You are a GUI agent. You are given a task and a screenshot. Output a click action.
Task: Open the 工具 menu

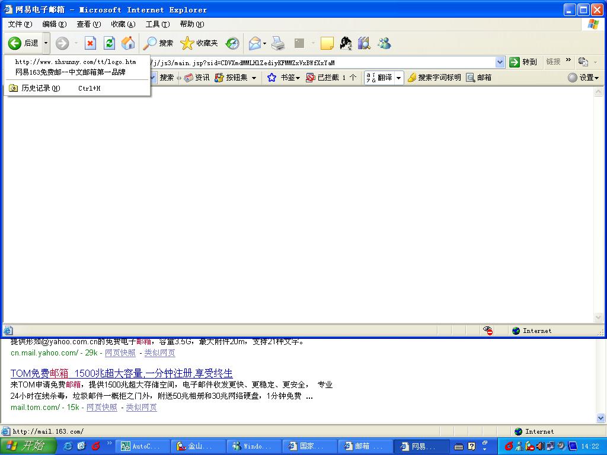158,24
